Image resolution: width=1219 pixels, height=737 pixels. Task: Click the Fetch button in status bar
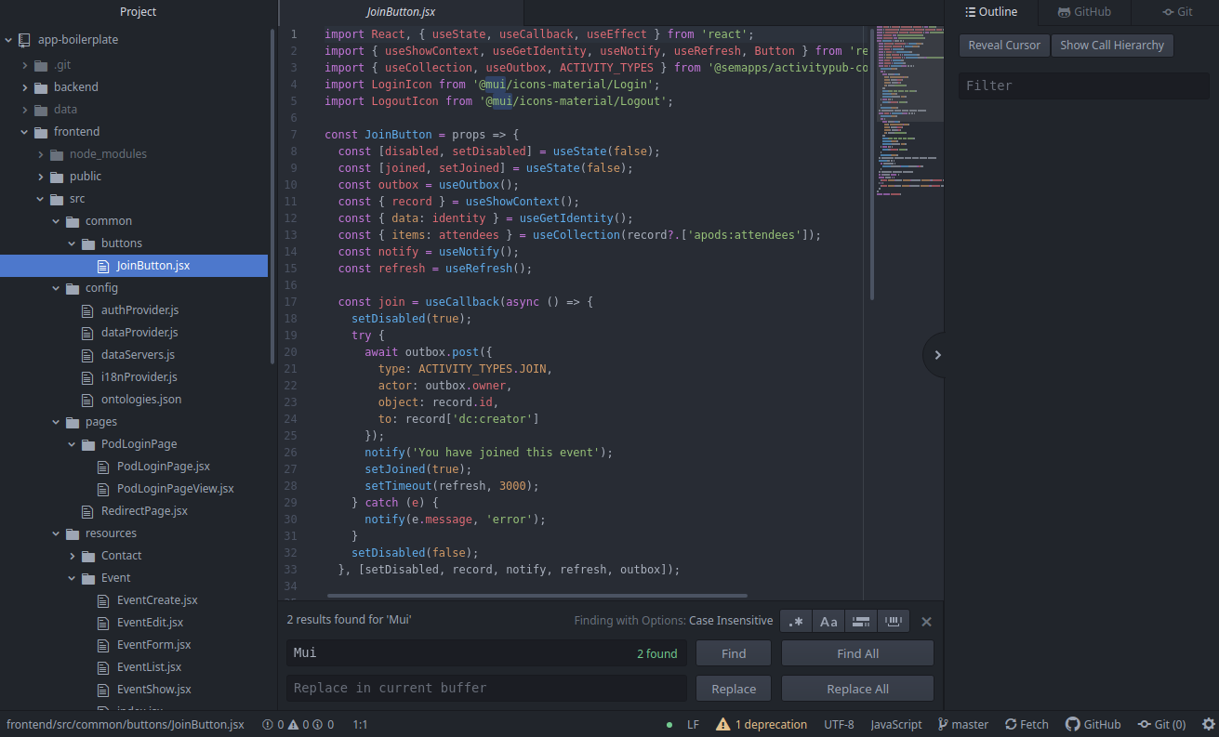coord(1027,725)
